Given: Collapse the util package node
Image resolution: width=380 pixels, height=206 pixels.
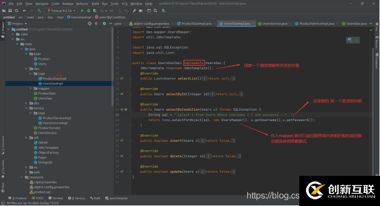Looking at the screenshot, I should [x=26, y=138].
